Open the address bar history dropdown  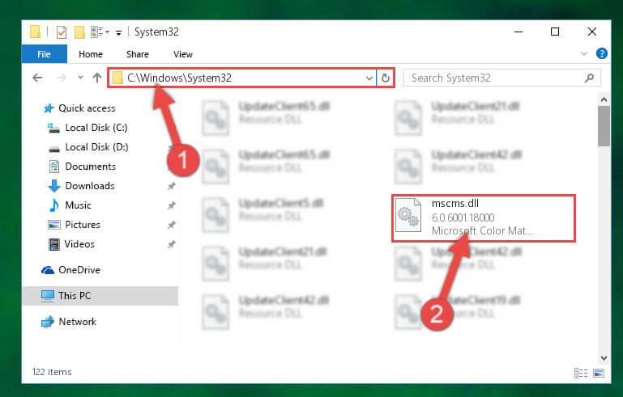pos(369,78)
